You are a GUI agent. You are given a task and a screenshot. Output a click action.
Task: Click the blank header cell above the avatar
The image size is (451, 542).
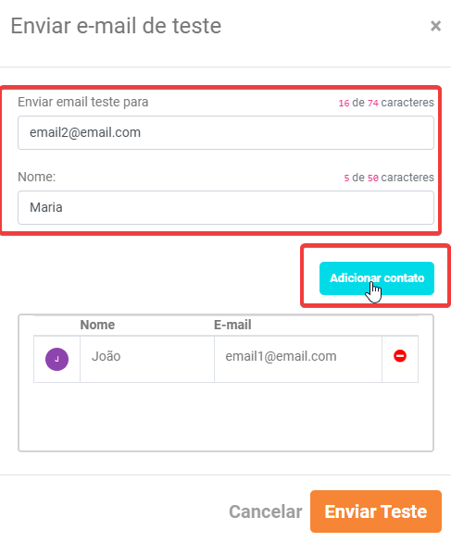click(56, 326)
